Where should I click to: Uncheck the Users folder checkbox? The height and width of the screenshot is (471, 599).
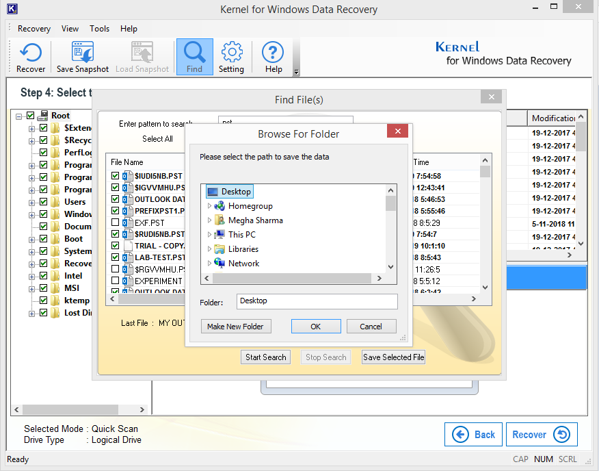44,202
